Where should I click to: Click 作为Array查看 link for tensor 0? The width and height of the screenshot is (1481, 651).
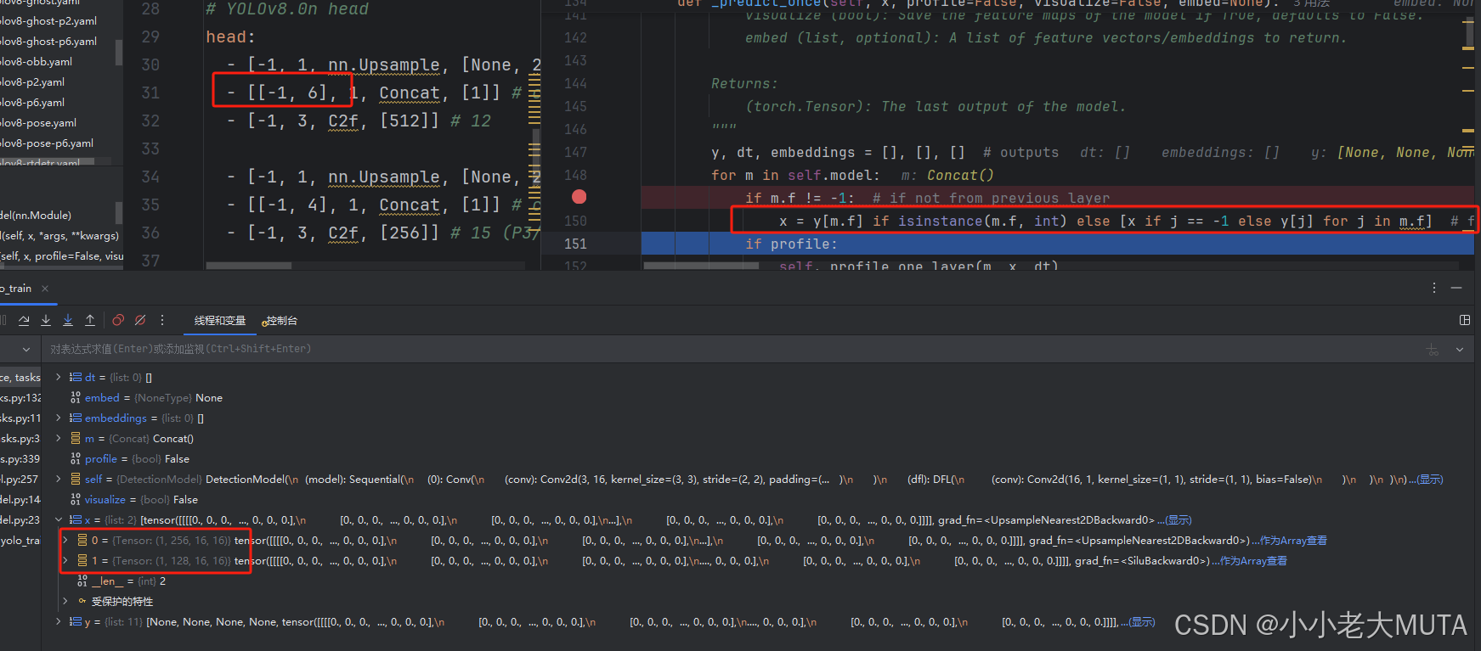[1293, 541]
